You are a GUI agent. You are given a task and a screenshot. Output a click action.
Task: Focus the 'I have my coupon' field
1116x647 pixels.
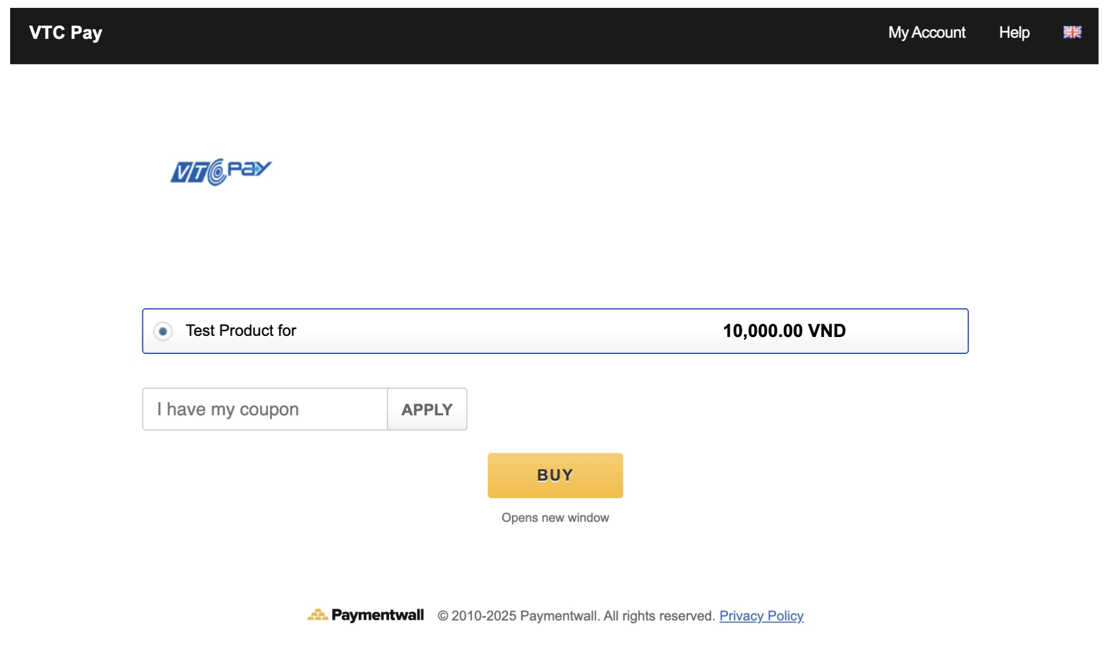point(265,410)
